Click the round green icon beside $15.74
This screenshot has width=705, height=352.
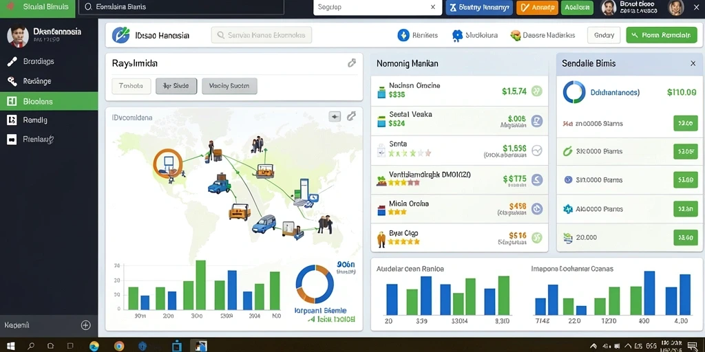pyautogui.click(x=536, y=91)
